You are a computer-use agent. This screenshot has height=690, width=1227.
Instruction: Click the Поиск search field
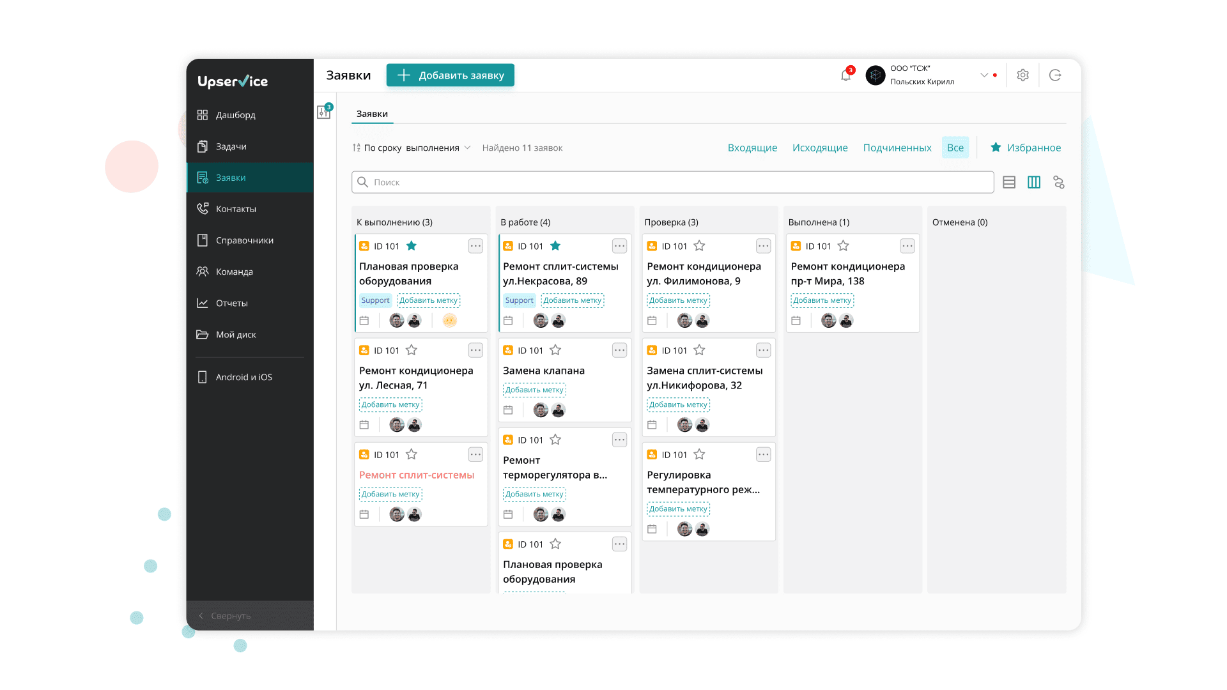coord(672,182)
